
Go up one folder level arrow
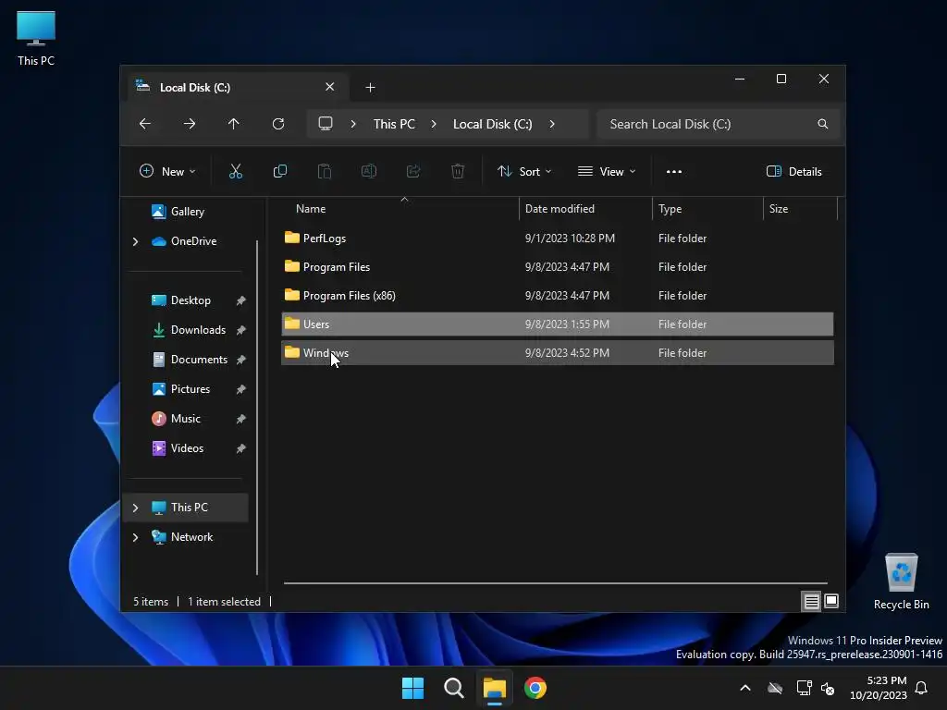tap(234, 124)
